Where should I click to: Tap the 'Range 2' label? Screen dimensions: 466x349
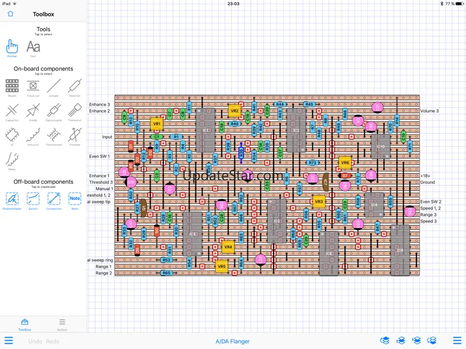point(104,273)
